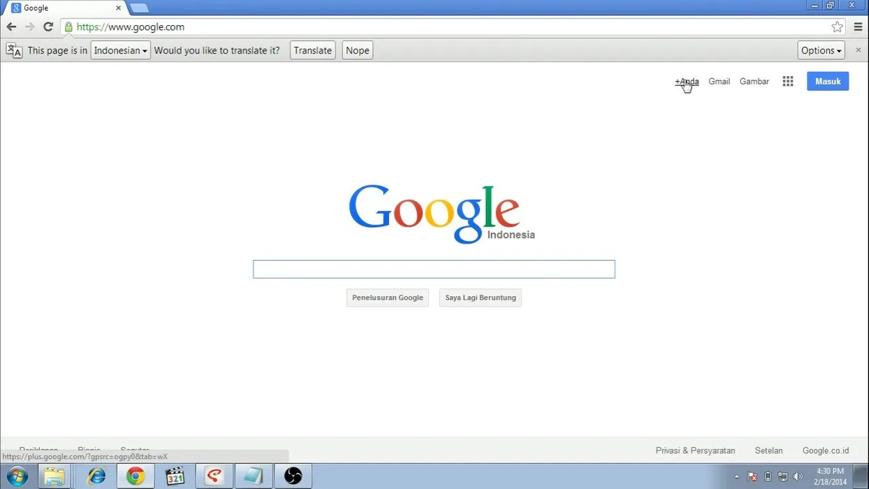Open the translate Options dropdown

pos(821,50)
